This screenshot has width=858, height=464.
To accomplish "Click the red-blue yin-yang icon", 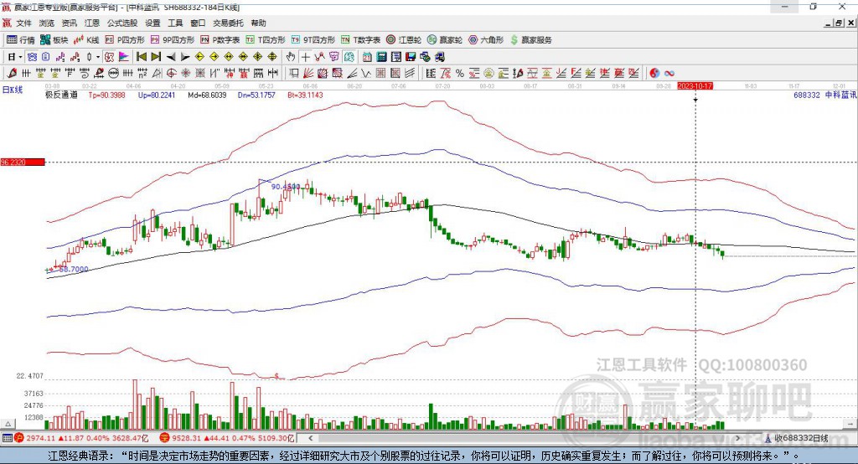I will pyautogui.click(x=654, y=73).
